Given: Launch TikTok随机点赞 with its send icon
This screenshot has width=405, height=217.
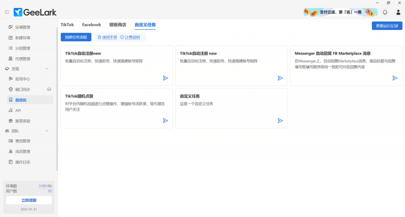Looking at the screenshot, I should [x=165, y=121].
